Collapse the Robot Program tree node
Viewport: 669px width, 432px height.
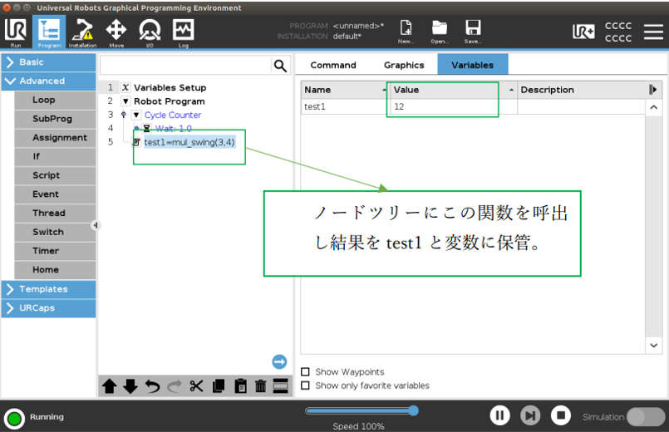click(x=125, y=101)
